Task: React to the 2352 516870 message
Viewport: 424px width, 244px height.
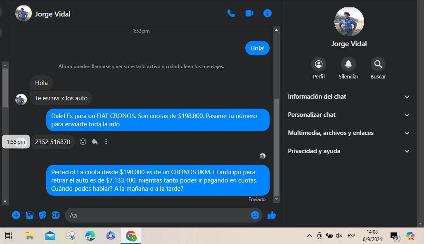Action: 83,142
